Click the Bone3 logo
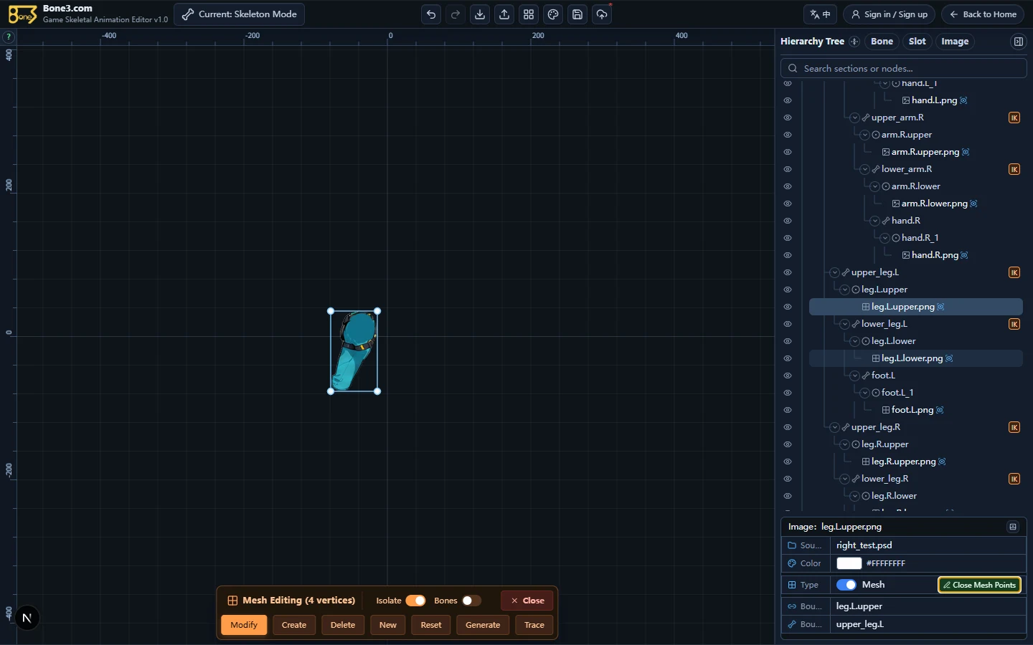This screenshot has width=1033, height=645. [22, 14]
